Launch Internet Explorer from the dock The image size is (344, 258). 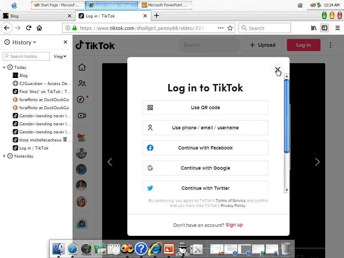[x=155, y=249]
